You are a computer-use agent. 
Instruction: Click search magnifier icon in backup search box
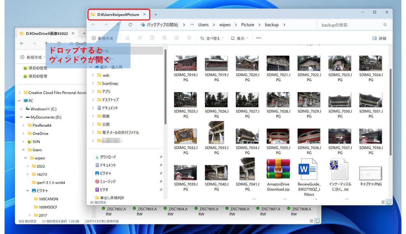click(x=385, y=25)
